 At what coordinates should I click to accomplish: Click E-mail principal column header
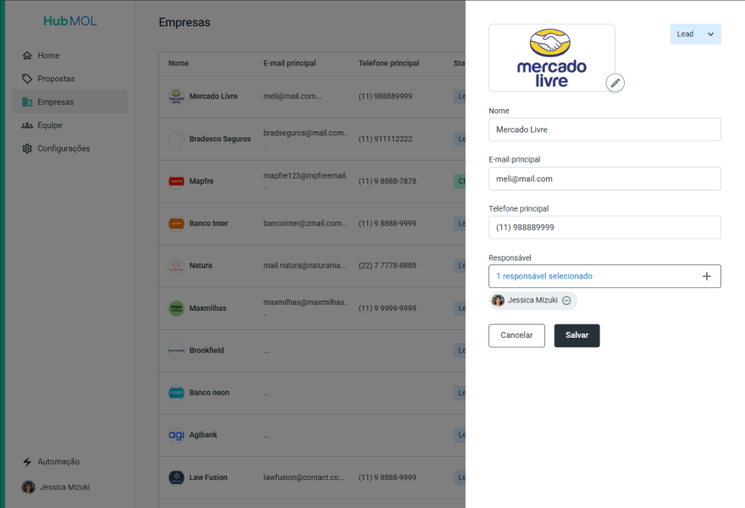click(x=290, y=63)
